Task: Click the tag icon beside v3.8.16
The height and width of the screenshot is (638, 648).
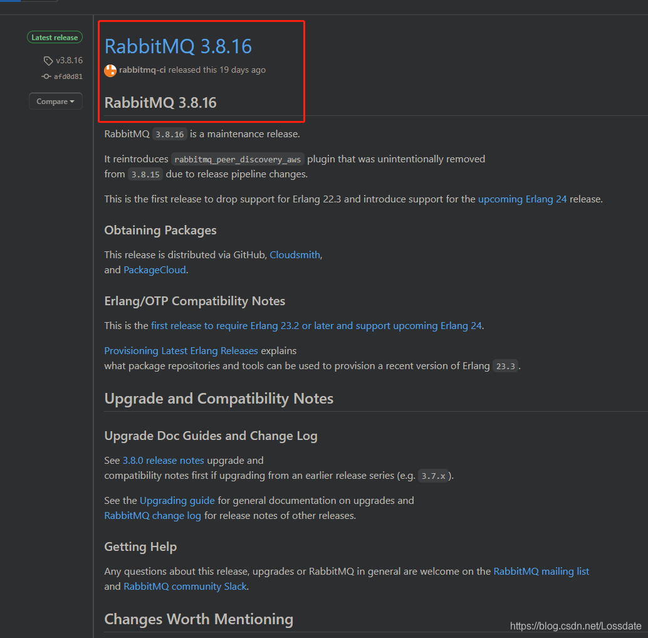Action: pos(48,61)
